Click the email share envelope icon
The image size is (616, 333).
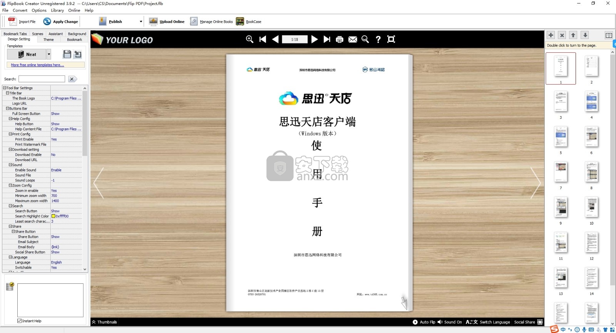(353, 39)
